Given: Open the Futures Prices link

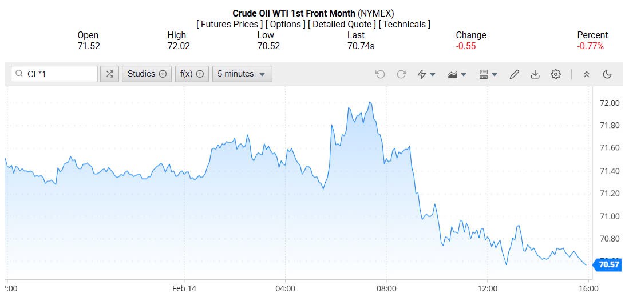Looking at the screenshot, I should 229,24.
